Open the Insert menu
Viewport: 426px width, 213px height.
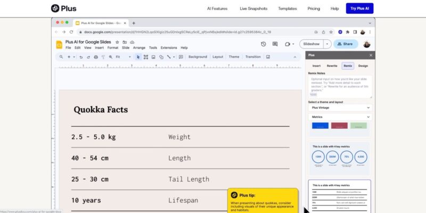99,48
